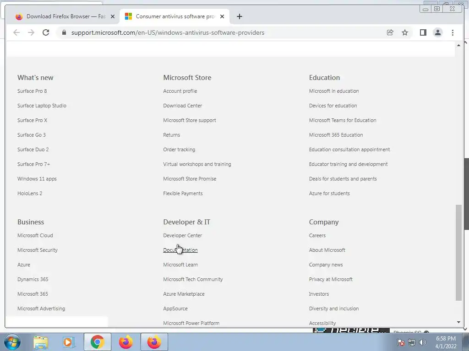
Task: Open the Surface Laptop Studio link
Action: tap(42, 106)
